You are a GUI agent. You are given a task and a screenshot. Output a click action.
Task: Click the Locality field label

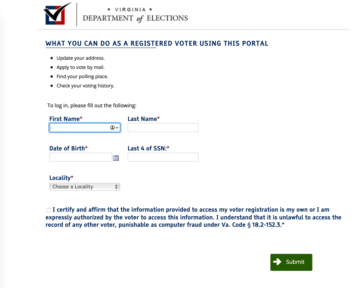(61, 178)
